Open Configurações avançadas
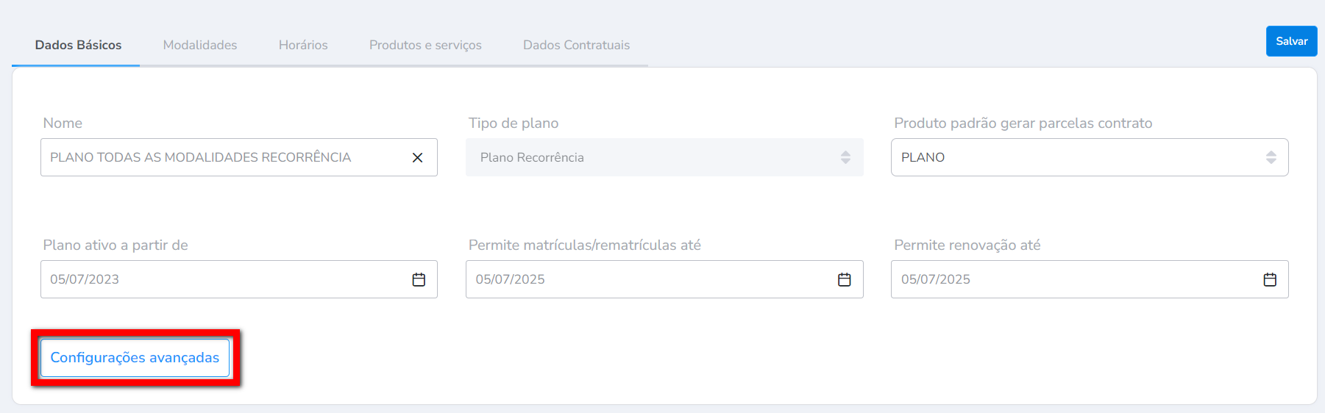Image resolution: width=1325 pixels, height=413 pixels. [135, 358]
